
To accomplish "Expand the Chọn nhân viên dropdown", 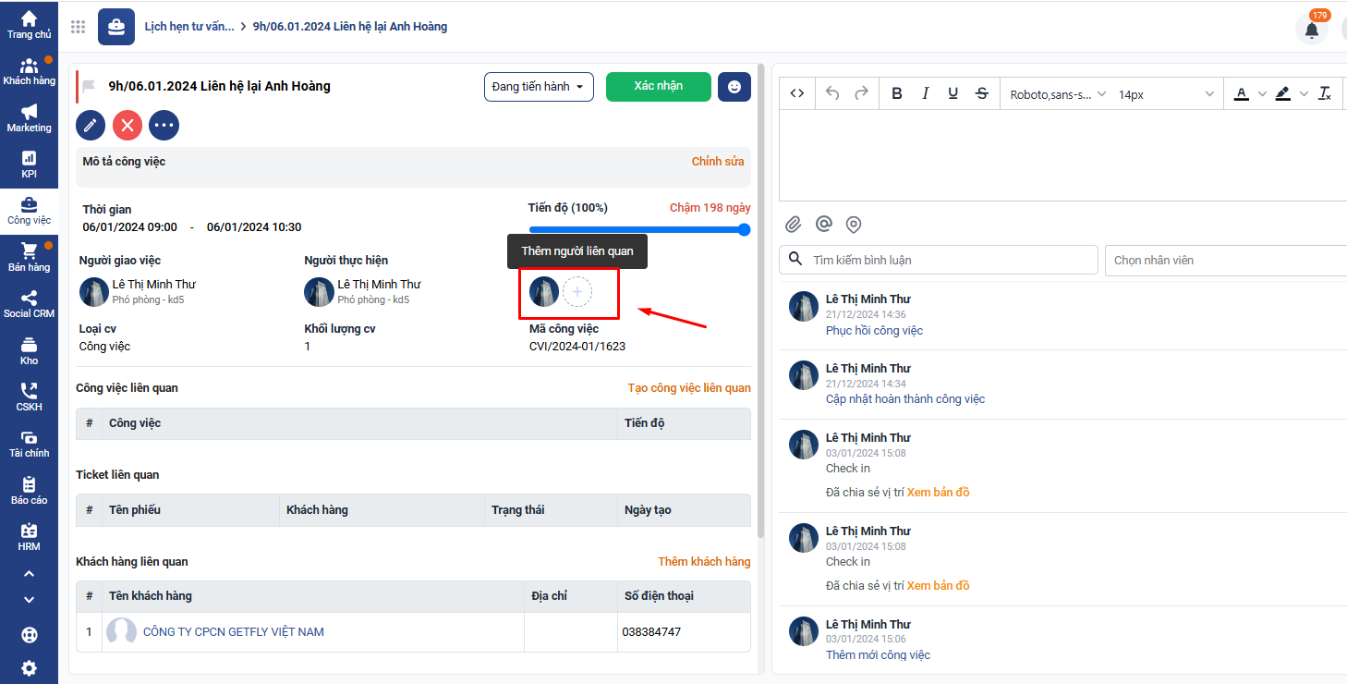I will pyautogui.click(x=1225, y=261).
